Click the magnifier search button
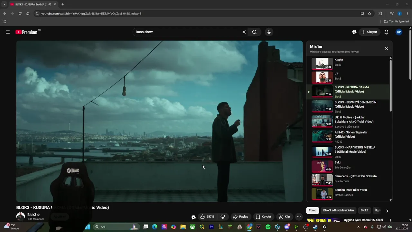This screenshot has width=412, height=232. (x=255, y=32)
